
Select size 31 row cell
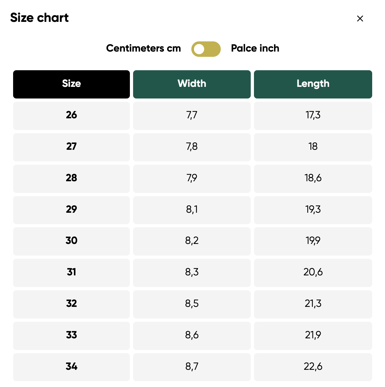coord(71,273)
